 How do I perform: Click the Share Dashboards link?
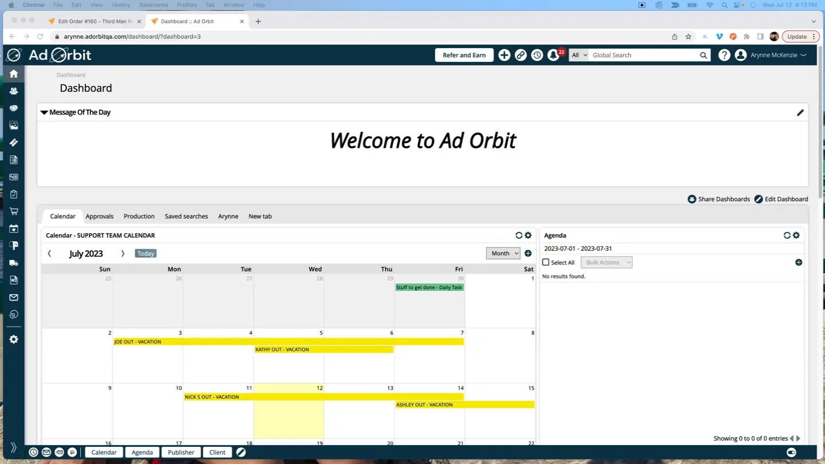[718, 199]
